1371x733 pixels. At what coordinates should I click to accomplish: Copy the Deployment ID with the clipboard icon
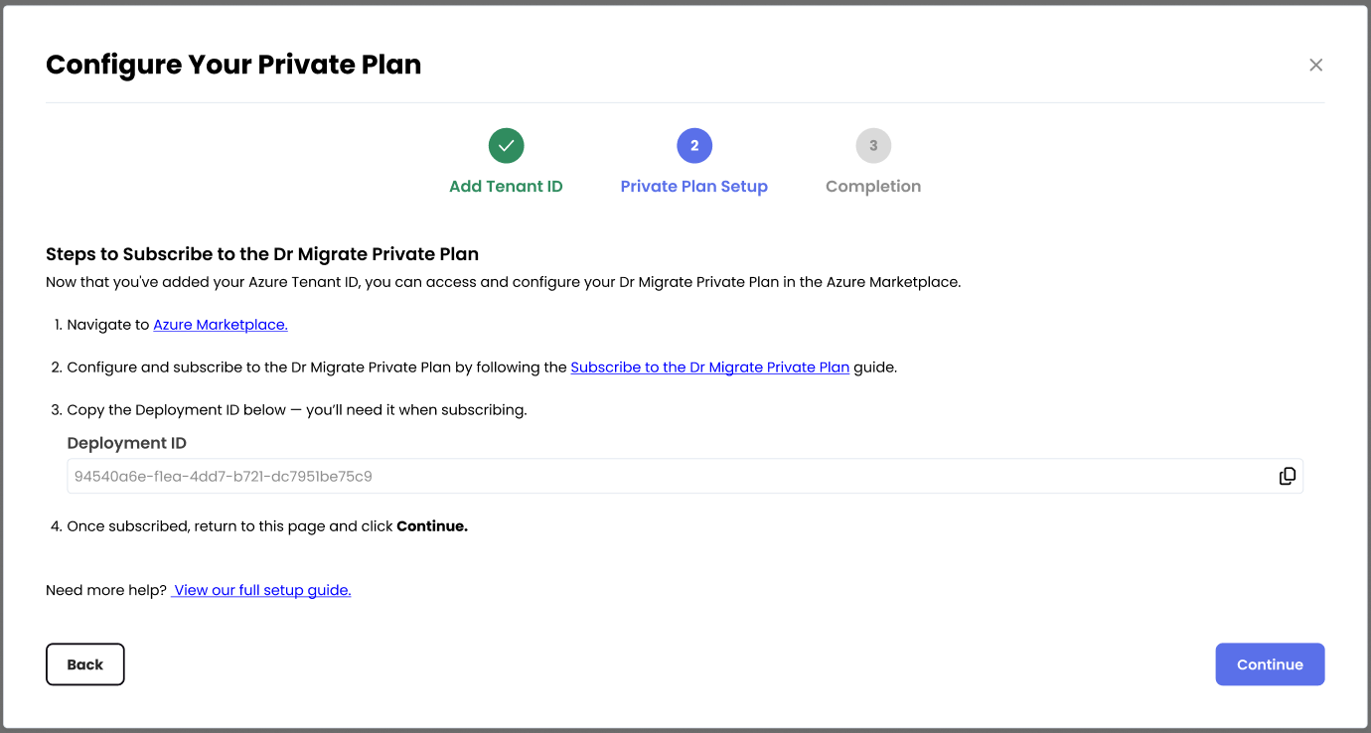(1288, 476)
